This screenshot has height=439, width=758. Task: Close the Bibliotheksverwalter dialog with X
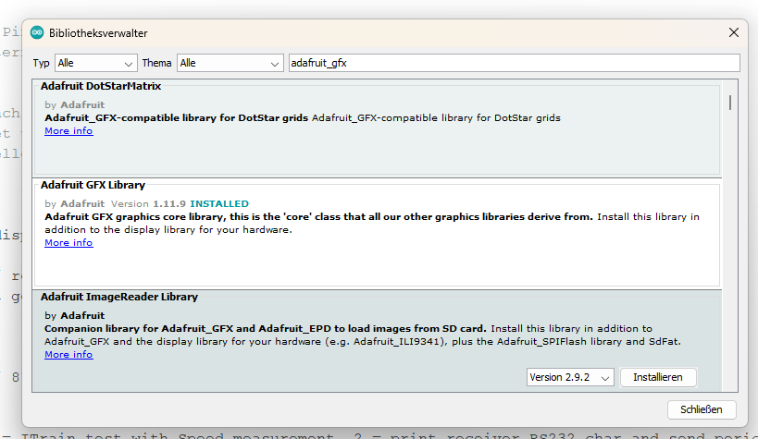point(734,32)
